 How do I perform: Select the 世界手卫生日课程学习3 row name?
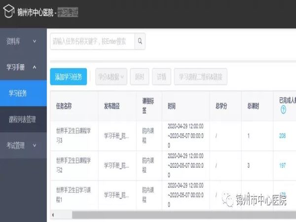tap(74, 136)
